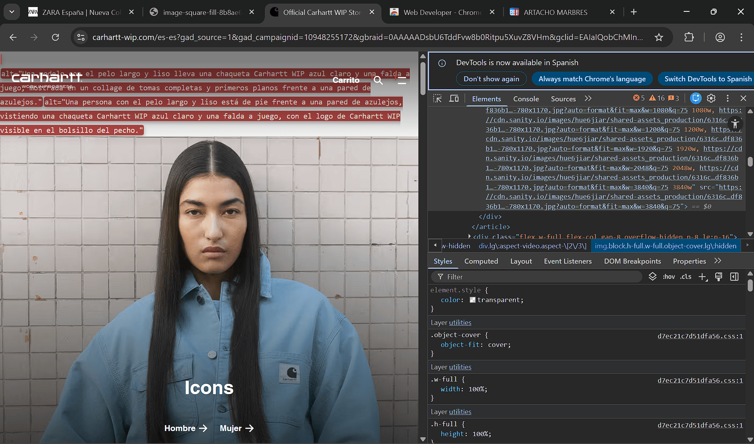Click the search magnifier on Carhartt site
Screen dimensions: 754x444
[378, 81]
